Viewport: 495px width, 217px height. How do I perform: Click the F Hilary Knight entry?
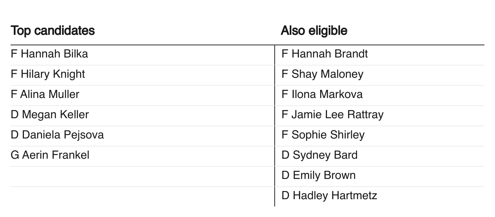(x=48, y=74)
